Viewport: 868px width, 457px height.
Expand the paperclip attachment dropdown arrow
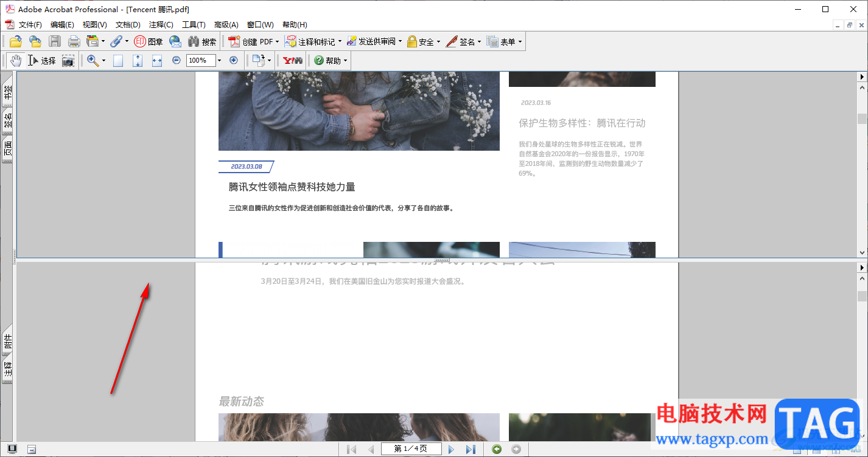coord(127,42)
